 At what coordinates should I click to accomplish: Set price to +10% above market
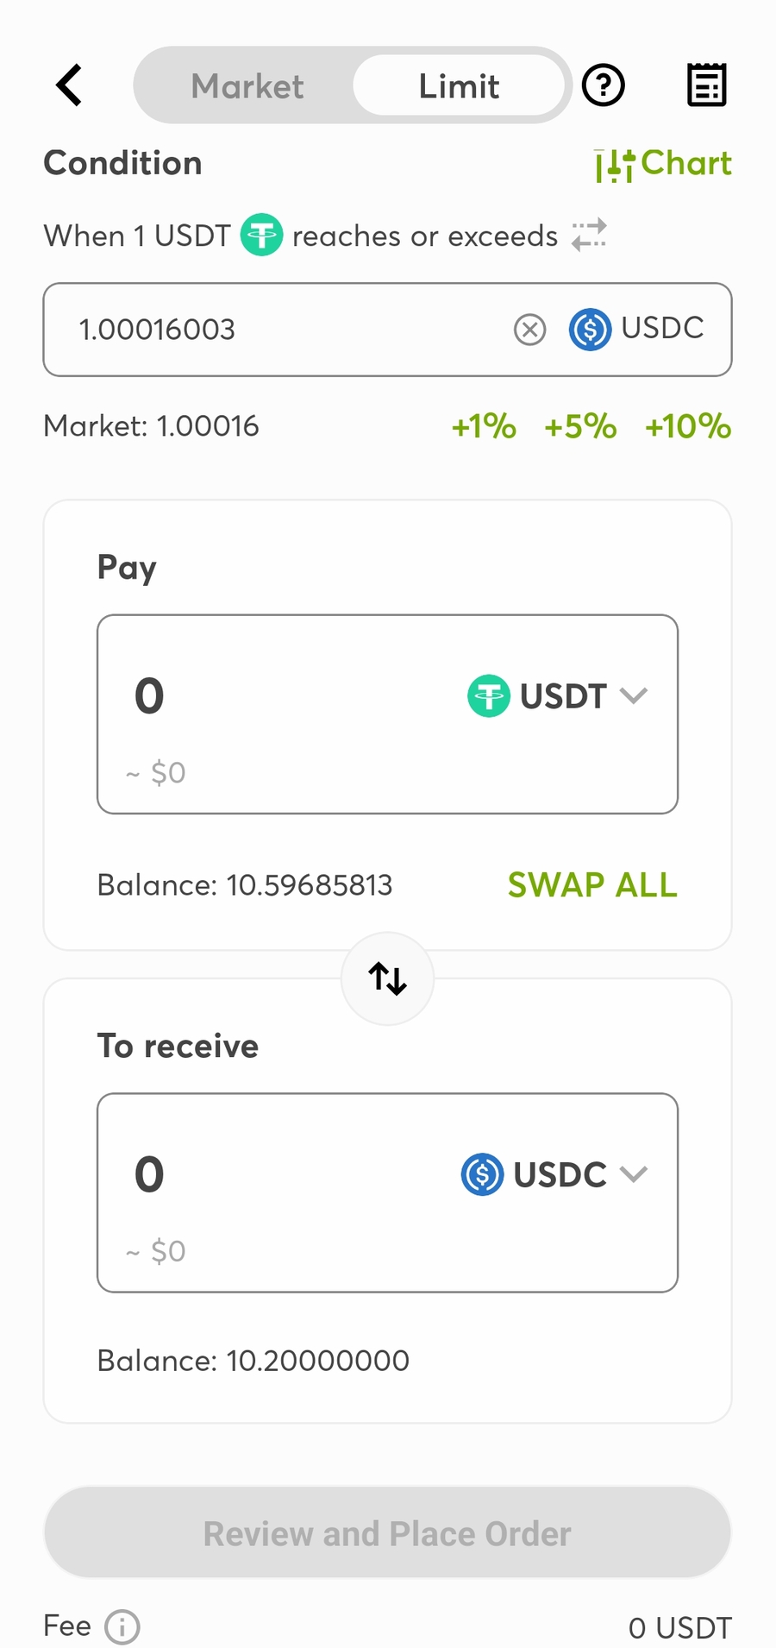click(688, 426)
